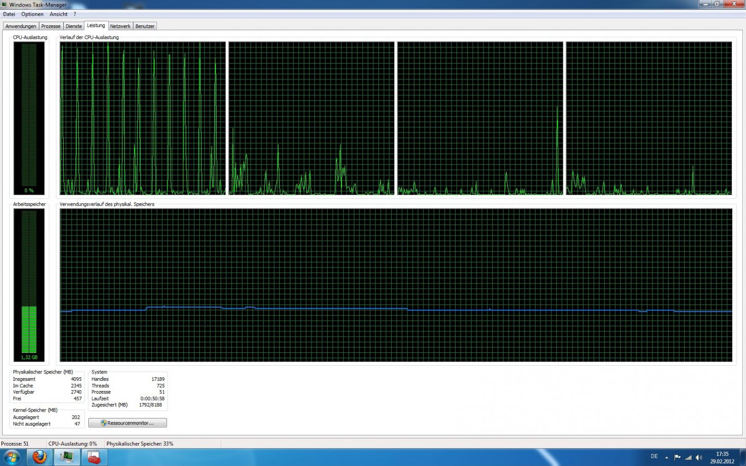Switch to the Prozesse tab
Screen dimensions: 746x466
tap(51, 26)
